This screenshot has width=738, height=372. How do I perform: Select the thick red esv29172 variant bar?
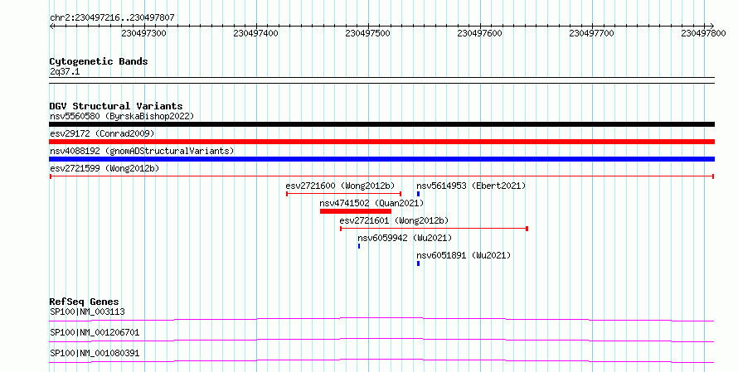[381, 142]
